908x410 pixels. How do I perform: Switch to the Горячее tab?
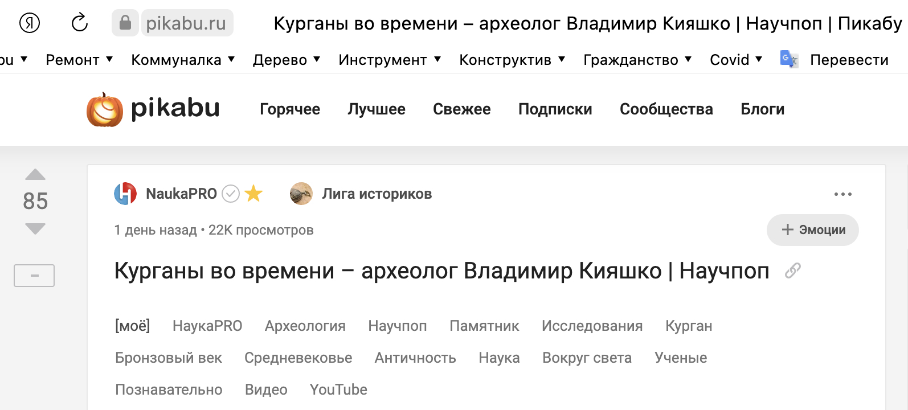coord(290,109)
